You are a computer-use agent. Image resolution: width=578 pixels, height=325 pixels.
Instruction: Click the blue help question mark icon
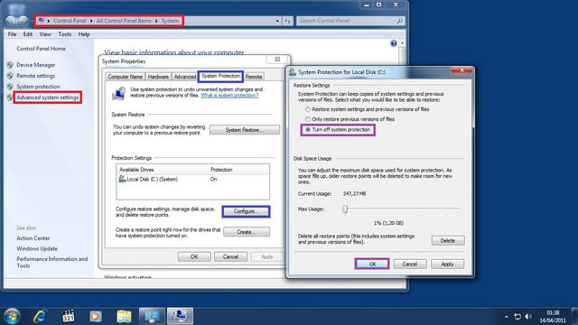(394, 43)
